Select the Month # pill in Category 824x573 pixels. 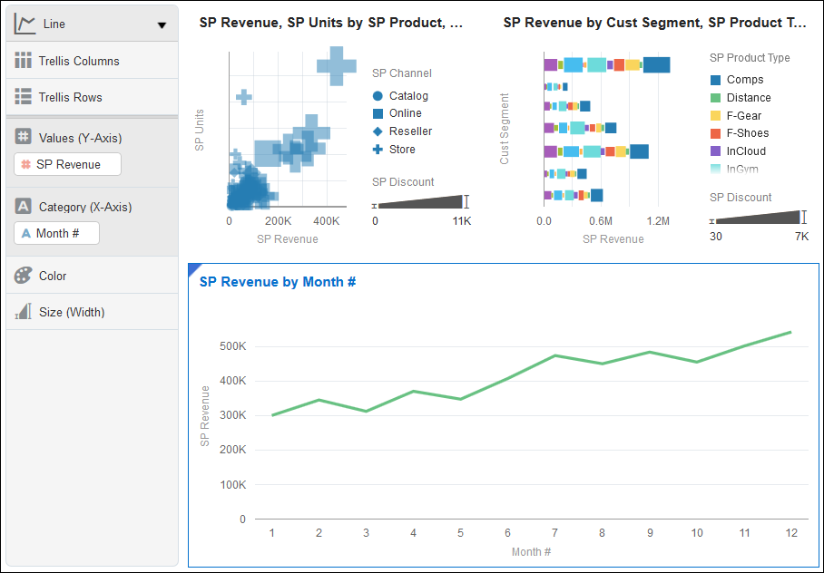click(57, 233)
